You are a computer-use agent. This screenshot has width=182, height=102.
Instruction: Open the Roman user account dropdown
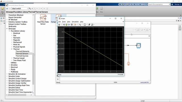[178, 5]
